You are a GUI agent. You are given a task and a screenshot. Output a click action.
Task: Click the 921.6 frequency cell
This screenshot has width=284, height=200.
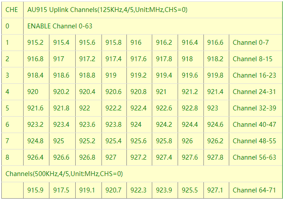[36, 108]
